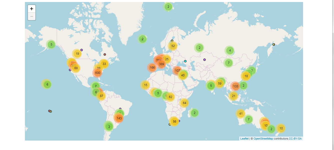Image resolution: width=334 pixels, height=150 pixels.
Task: Expand the 41 cluster over western Australia
Action: tap(240, 113)
